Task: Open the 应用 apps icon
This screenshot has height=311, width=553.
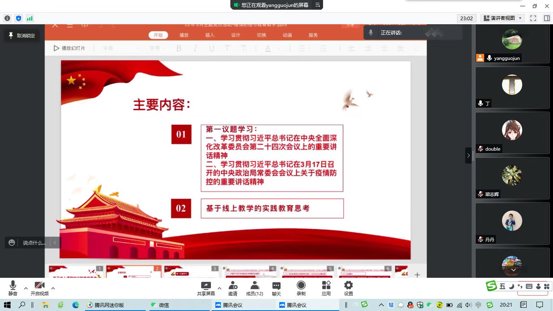Action: tap(326, 288)
